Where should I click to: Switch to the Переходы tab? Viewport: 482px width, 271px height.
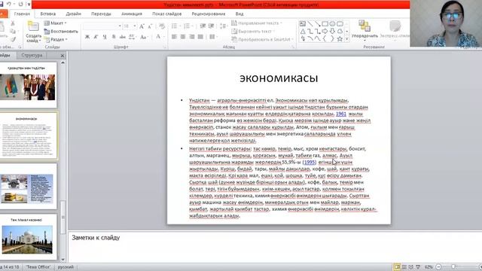101,14
